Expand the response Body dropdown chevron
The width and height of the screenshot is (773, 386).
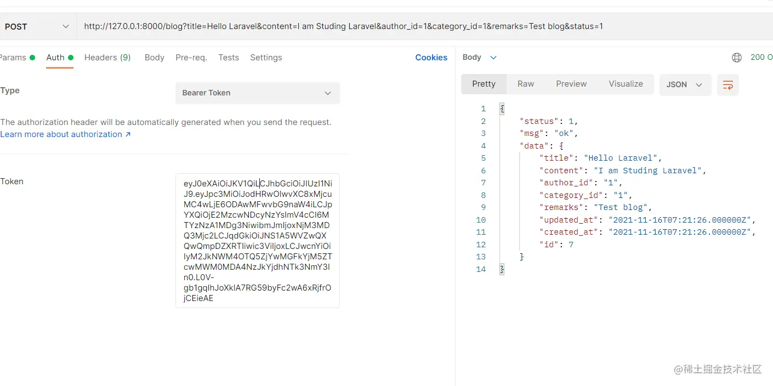point(493,58)
